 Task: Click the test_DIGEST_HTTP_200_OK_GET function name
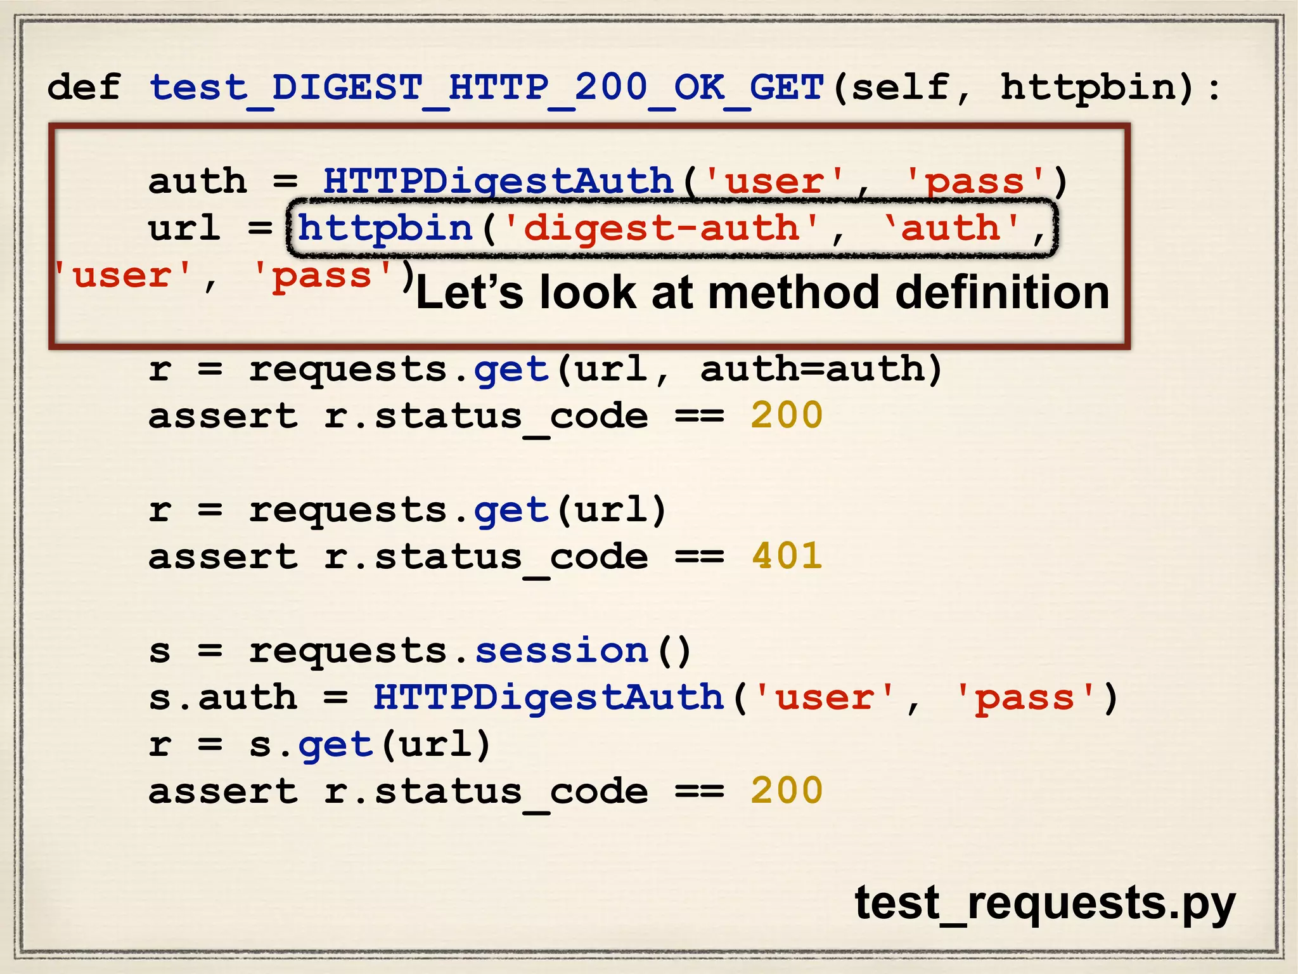[x=487, y=88]
